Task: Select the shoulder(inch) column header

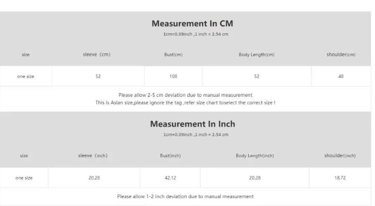Action: [340, 156]
